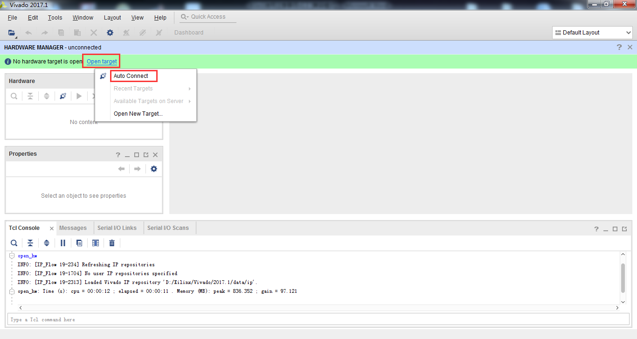Click the Dashboard toolbar button
Image resolution: width=637 pixels, height=339 pixels.
pyautogui.click(x=189, y=33)
